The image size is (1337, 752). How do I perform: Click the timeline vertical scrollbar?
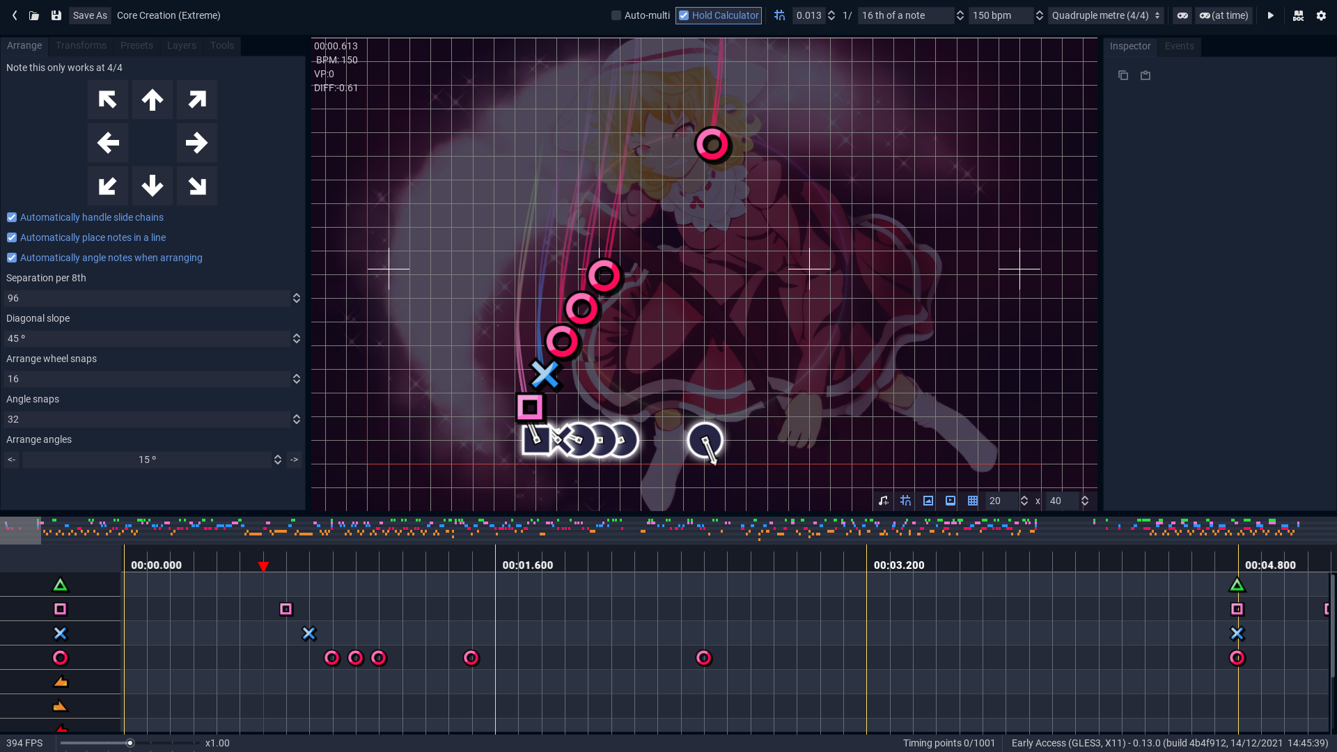pos(1333,626)
